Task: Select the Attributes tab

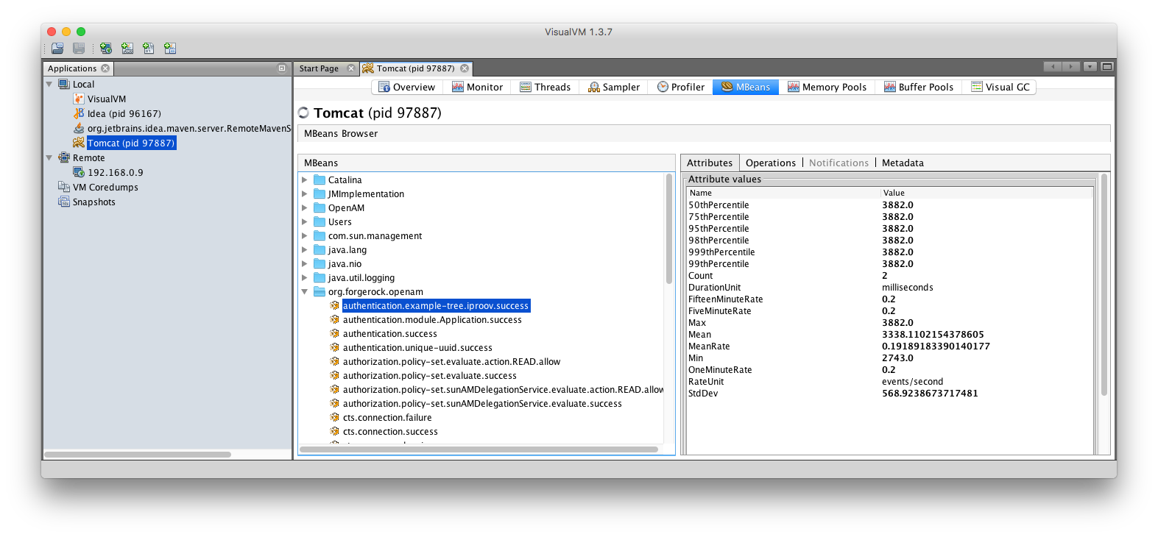Action: pyautogui.click(x=710, y=163)
